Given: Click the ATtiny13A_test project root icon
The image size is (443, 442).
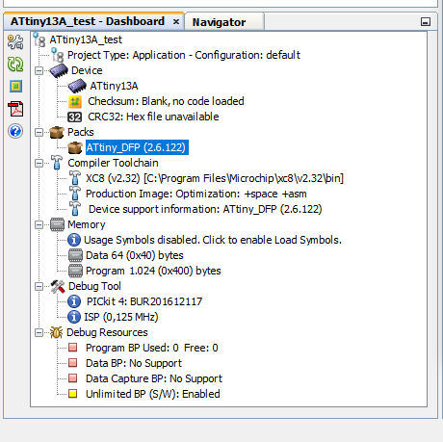Looking at the screenshot, I should (39, 39).
